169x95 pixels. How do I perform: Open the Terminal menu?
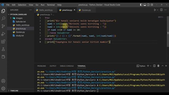[x=51, y=5]
